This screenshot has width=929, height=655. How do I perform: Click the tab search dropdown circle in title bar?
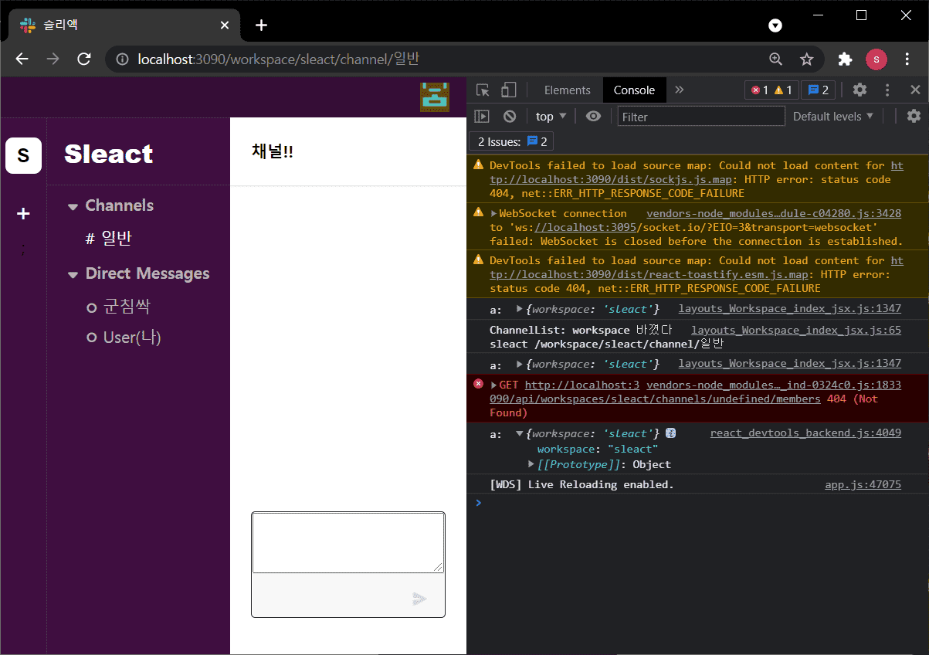(775, 25)
